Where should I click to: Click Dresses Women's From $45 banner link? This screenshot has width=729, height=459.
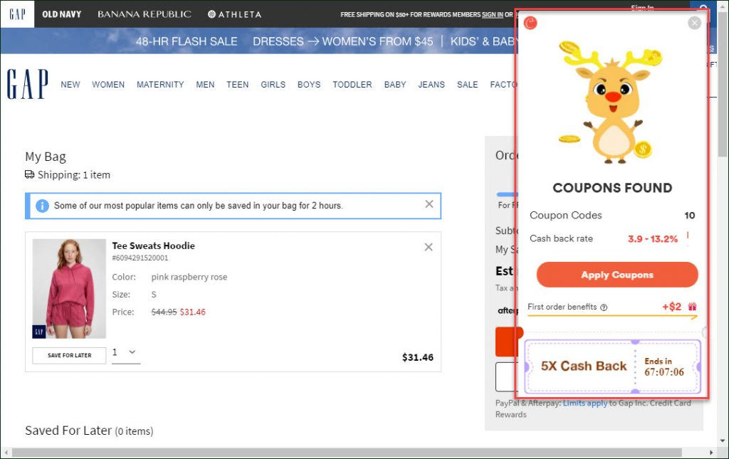click(342, 41)
